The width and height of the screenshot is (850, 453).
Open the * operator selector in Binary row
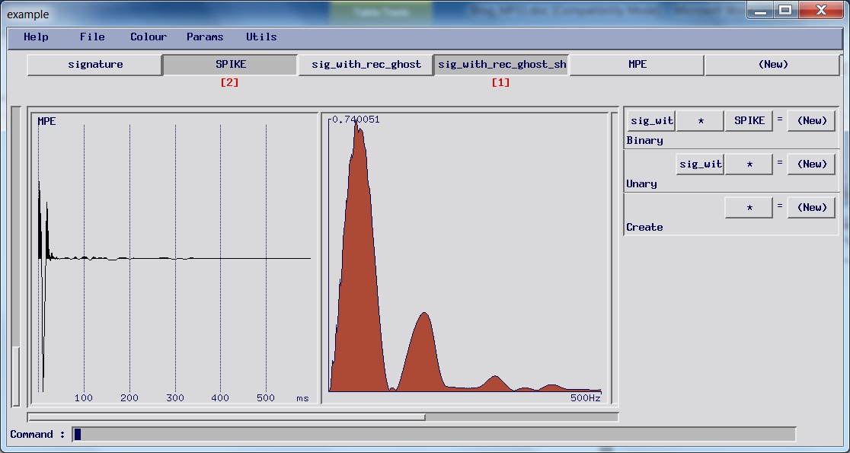[x=699, y=120]
